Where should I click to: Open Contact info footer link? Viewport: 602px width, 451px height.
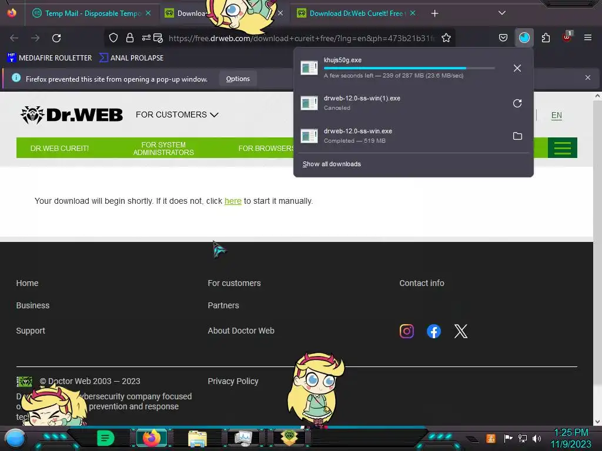(x=422, y=283)
